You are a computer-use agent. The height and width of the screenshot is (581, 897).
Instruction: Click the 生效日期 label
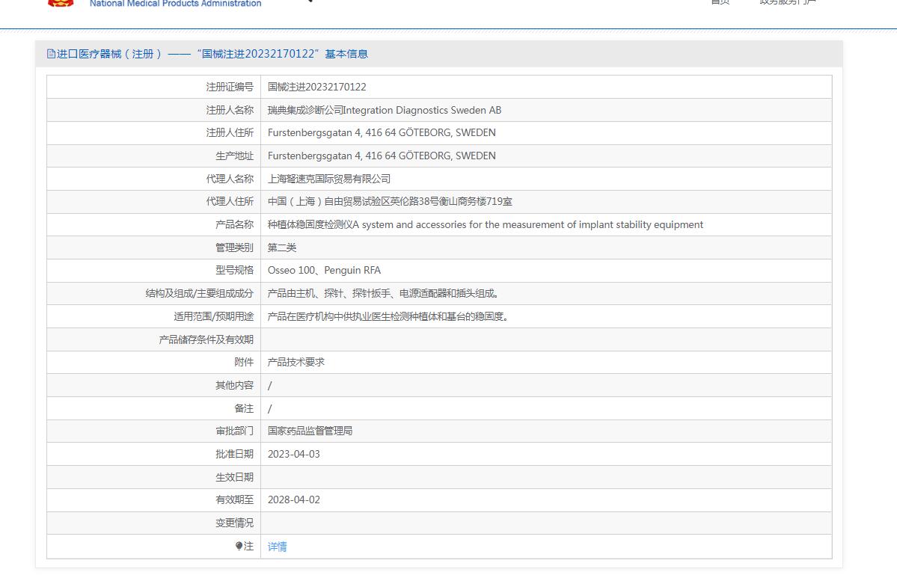tap(235, 477)
